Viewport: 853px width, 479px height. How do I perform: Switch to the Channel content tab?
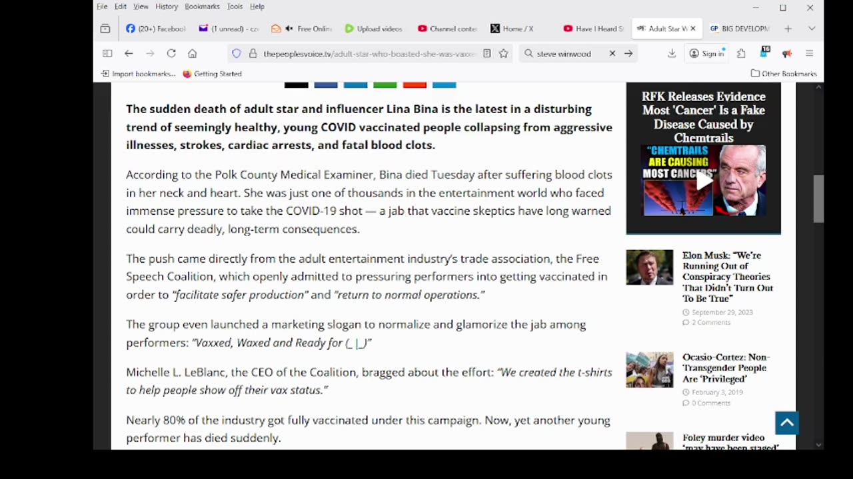click(x=447, y=29)
